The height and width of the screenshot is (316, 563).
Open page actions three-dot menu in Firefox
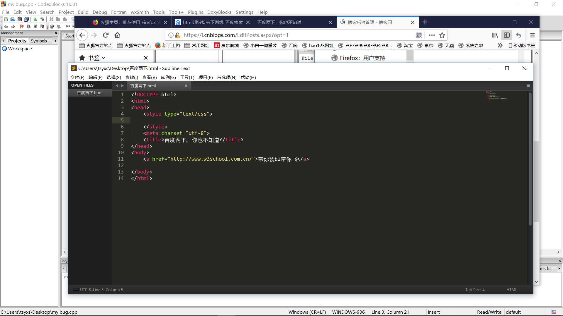click(432, 35)
